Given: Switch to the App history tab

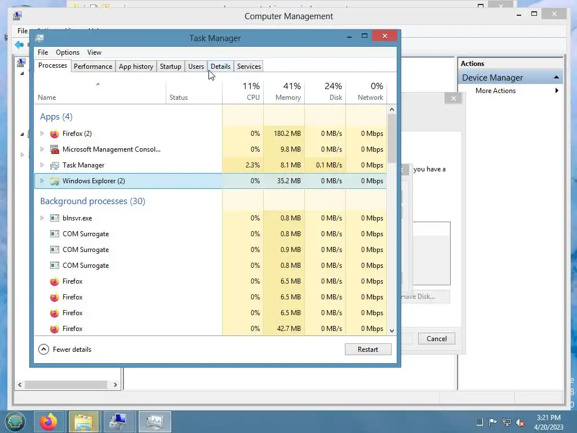Looking at the screenshot, I should (136, 67).
